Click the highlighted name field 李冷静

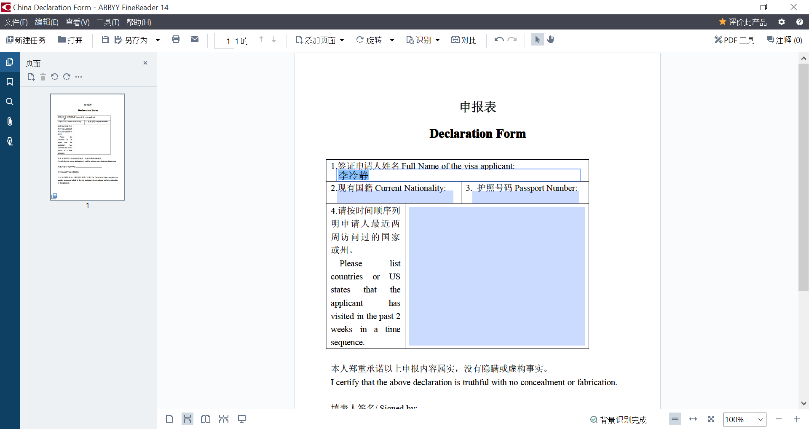(x=458, y=175)
